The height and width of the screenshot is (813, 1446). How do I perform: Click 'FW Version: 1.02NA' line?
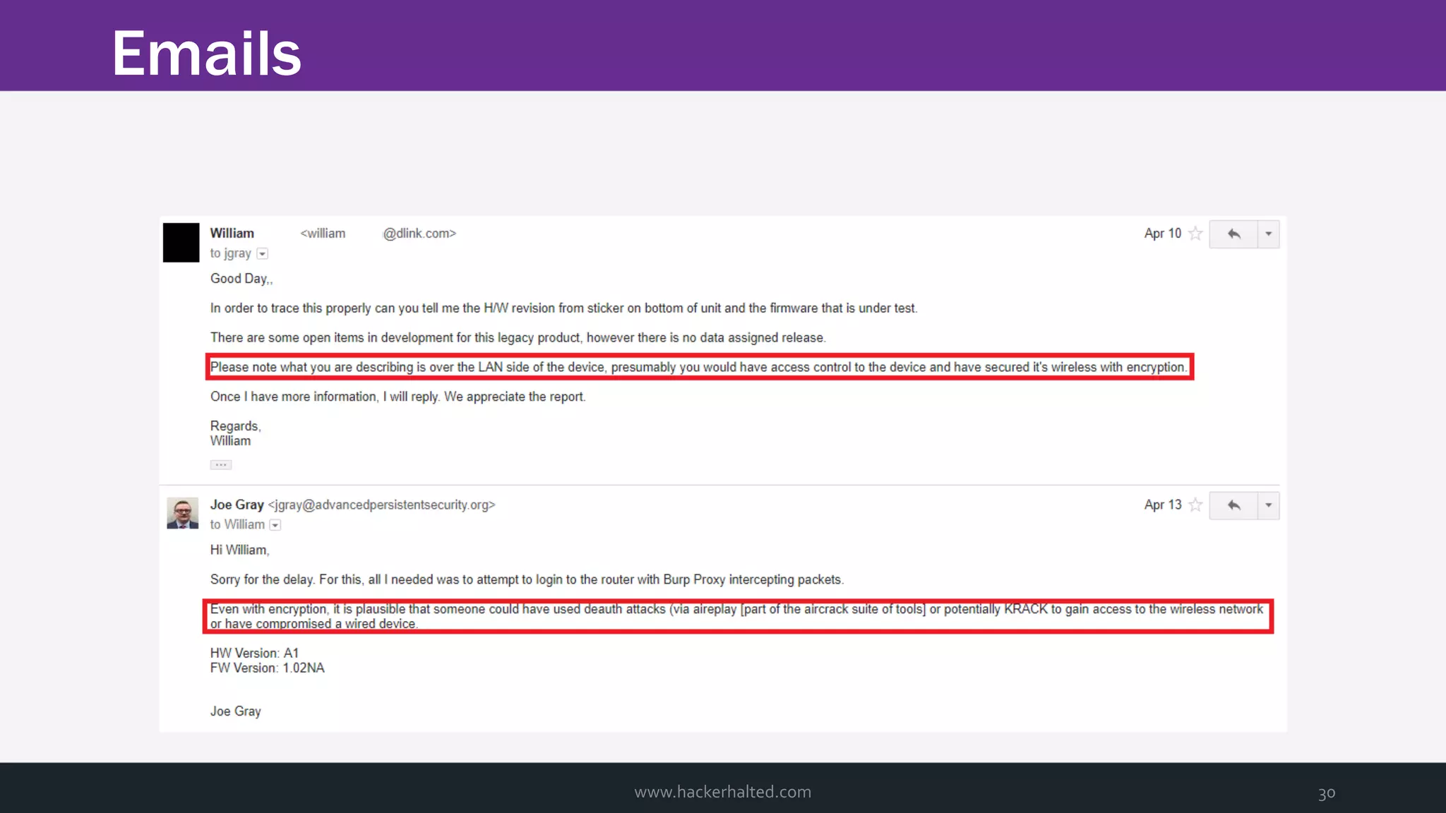tap(268, 668)
